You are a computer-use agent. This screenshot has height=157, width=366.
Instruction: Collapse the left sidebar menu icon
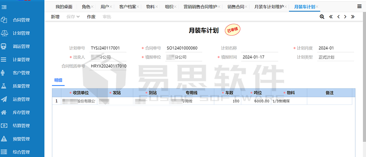click(x=4, y=6)
